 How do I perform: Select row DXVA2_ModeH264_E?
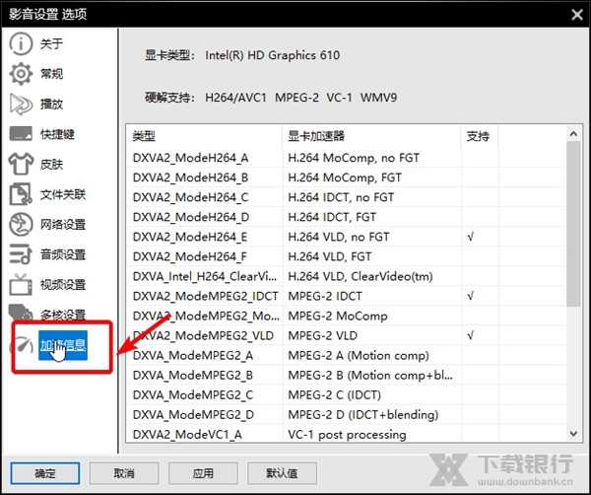(x=346, y=237)
